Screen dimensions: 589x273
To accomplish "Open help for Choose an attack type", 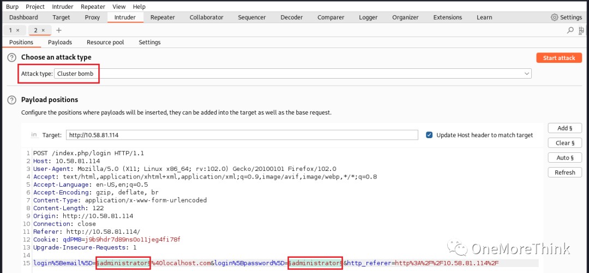I will click(13, 57).
